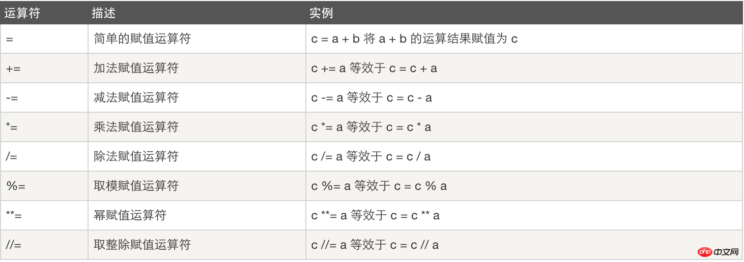Click the example c /= a 等效于 c = c / a
The image size is (744, 262).
[x=371, y=156]
